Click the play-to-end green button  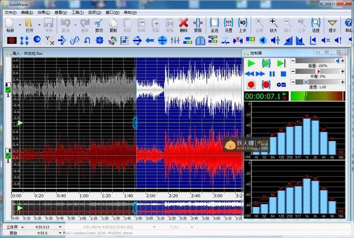point(281,63)
